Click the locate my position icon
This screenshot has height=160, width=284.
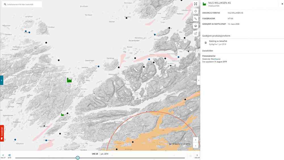coord(195,11)
